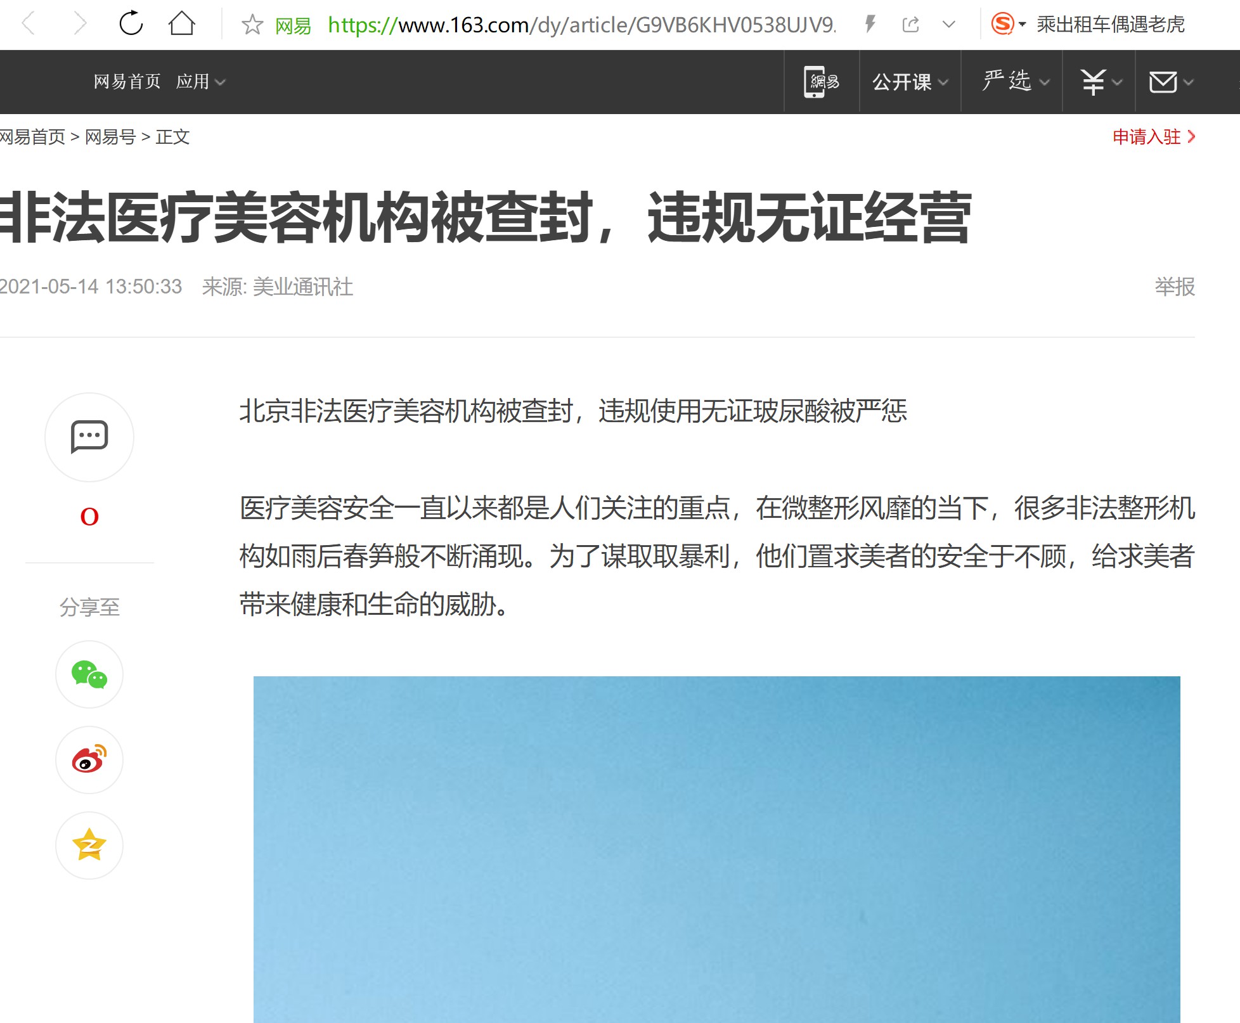Screen dimensions: 1240x1023
Task: Expand the 公开课 dropdown
Action: pyautogui.click(x=910, y=82)
